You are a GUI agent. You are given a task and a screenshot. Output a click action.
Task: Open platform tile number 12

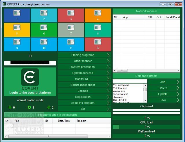(x=98, y=44)
